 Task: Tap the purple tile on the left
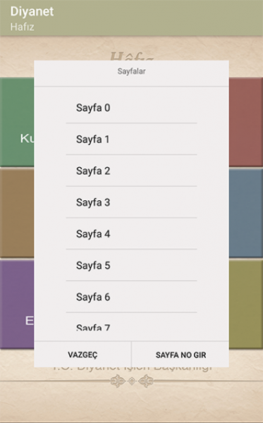coord(17,304)
